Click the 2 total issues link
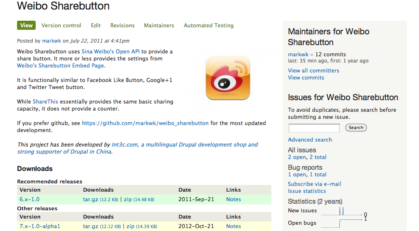 pyautogui.click(x=318, y=157)
